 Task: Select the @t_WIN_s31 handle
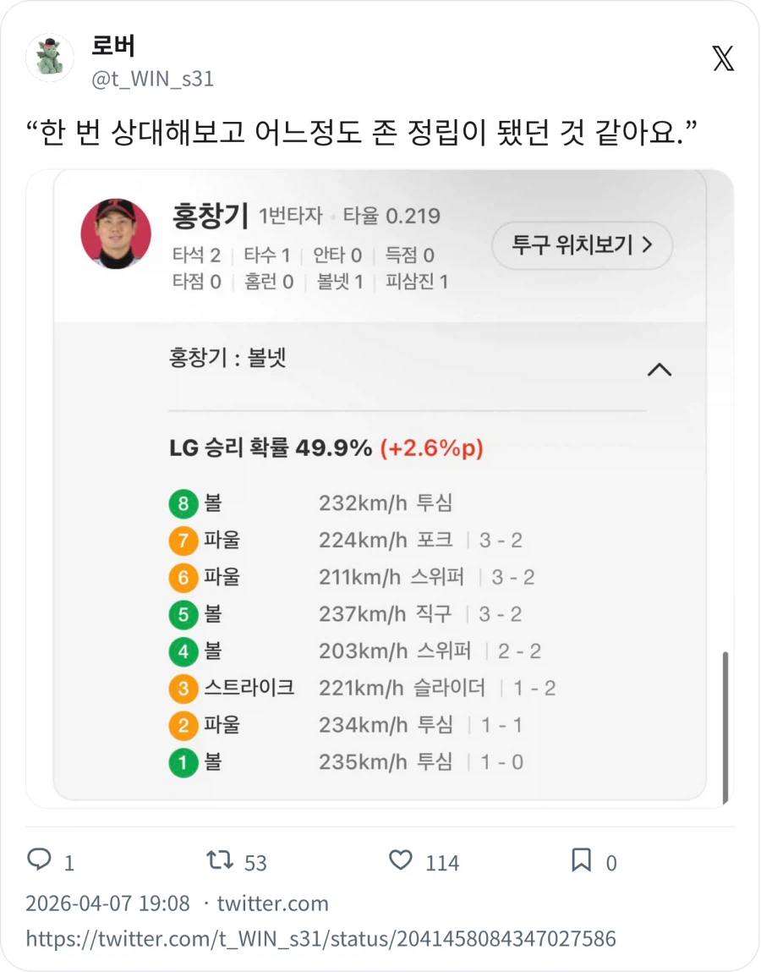pos(152,79)
